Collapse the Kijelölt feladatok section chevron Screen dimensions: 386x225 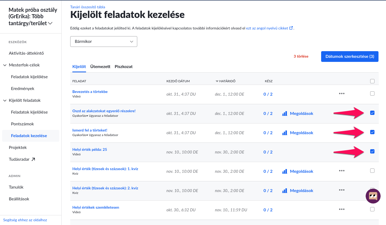point(5,100)
